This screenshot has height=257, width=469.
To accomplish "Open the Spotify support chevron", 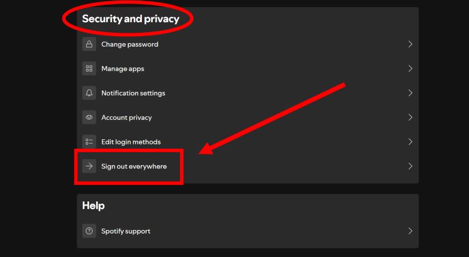I will point(410,231).
